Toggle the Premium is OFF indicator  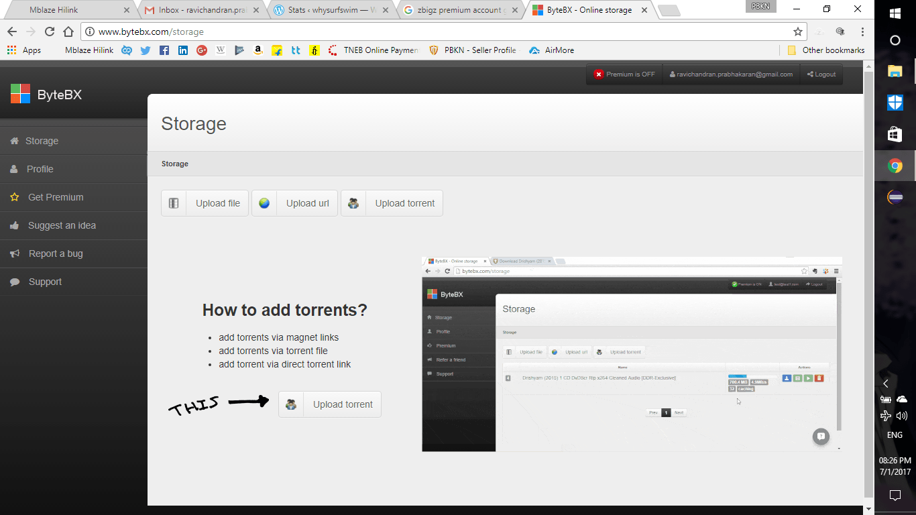coord(624,74)
